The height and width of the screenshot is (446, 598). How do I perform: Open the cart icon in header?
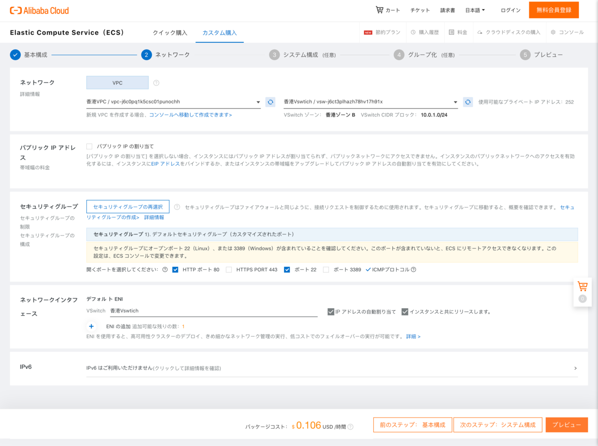[380, 10]
